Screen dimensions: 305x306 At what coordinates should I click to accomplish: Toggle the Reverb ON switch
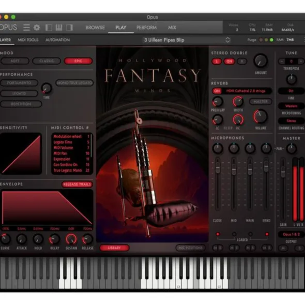pyautogui.click(x=217, y=91)
